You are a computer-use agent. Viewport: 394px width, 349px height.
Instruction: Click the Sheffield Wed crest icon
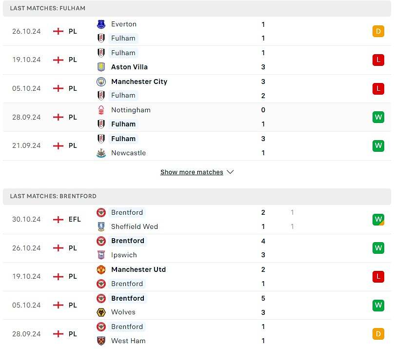coord(101,226)
